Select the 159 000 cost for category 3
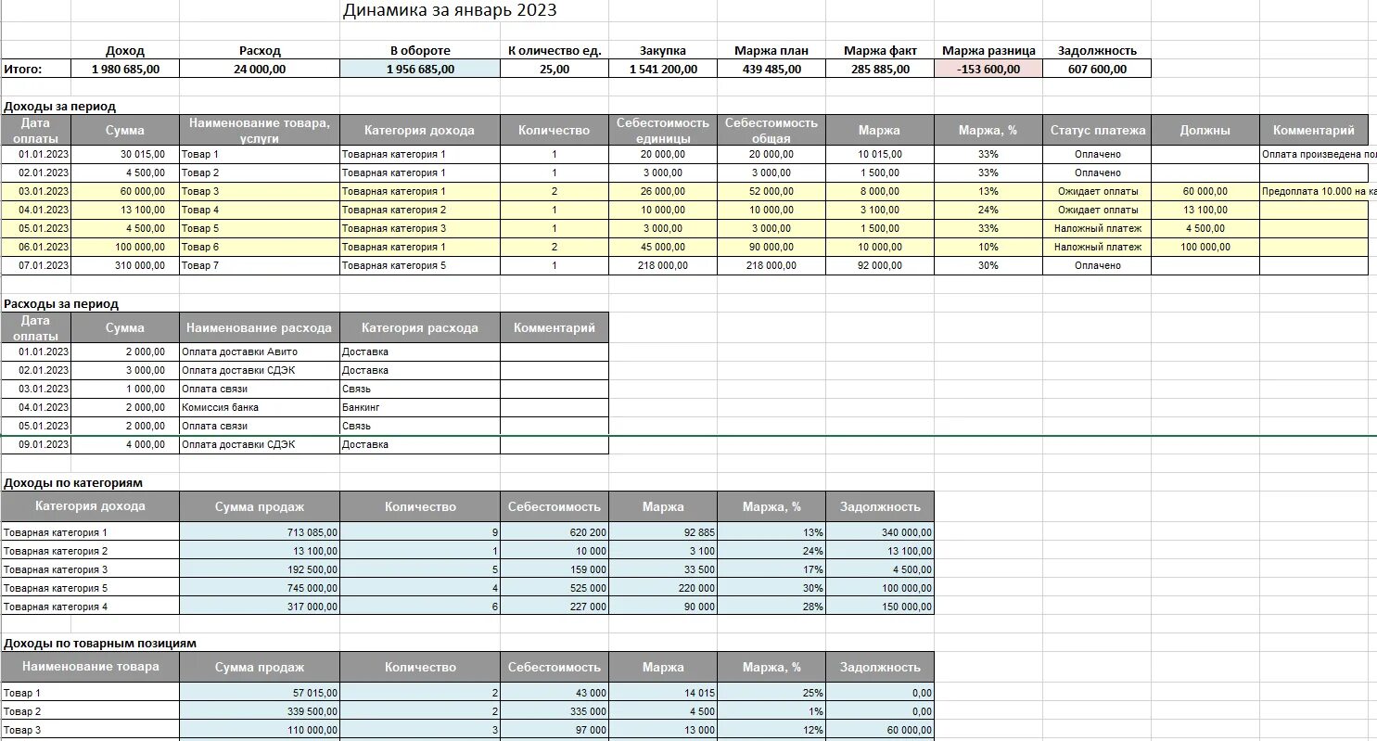The width and height of the screenshot is (1377, 741). coord(555,569)
